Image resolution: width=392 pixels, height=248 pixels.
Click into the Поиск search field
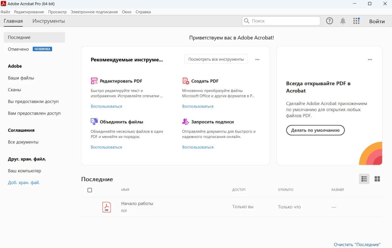point(281,21)
